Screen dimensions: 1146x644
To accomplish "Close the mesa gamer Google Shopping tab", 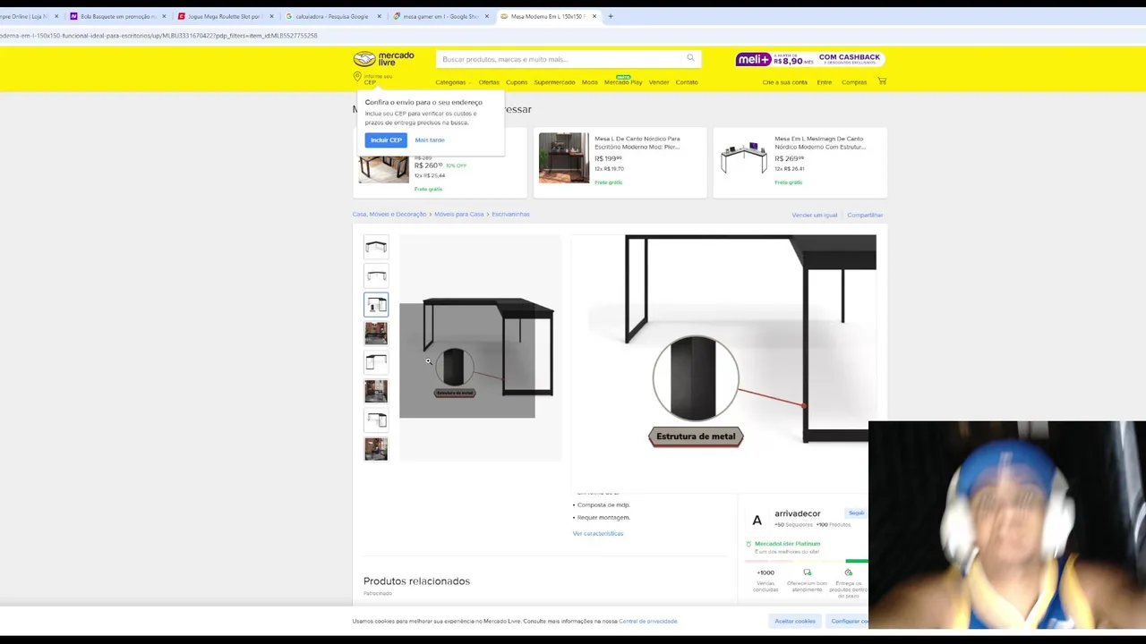I will pyautogui.click(x=486, y=16).
